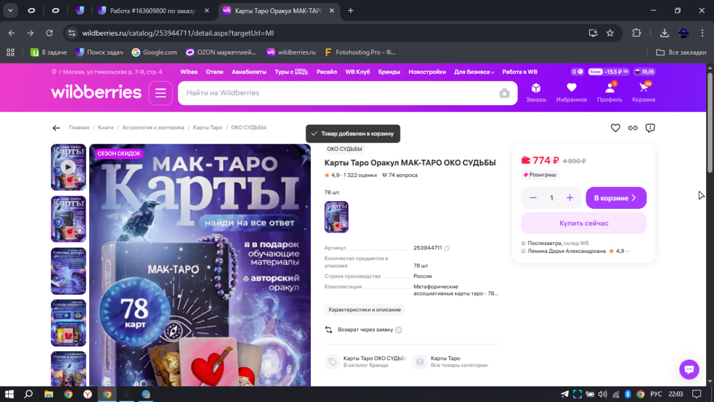The width and height of the screenshot is (714, 402).
Task: Click the Купить сейчас button
Action: point(583,223)
